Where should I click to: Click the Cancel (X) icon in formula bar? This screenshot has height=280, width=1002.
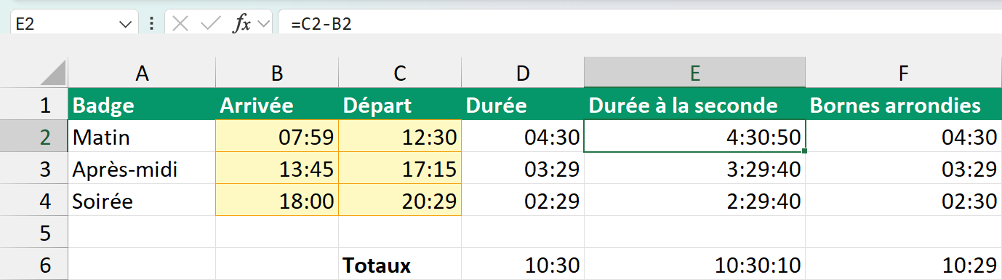pyautogui.click(x=180, y=23)
